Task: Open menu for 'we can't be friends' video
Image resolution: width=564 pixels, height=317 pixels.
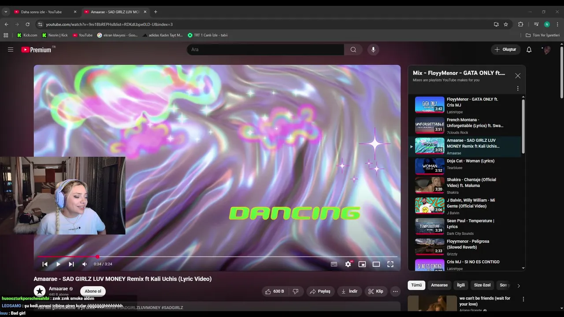Action: point(523,299)
